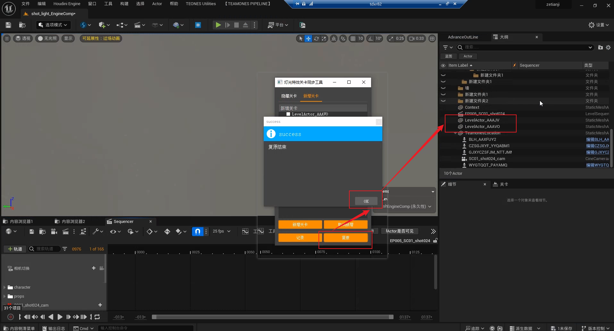Click the Save icon in main toolbar
Viewport: 614px width, 331px height.
(x=8, y=25)
